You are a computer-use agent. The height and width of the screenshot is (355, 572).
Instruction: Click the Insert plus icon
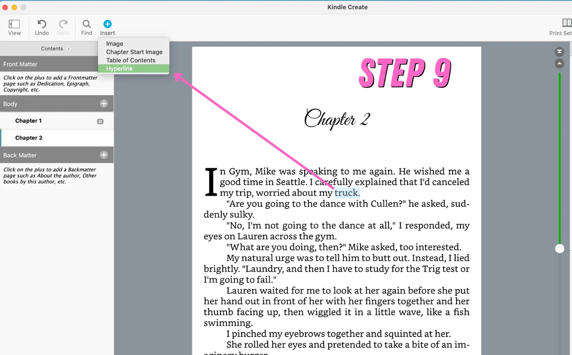(108, 24)
